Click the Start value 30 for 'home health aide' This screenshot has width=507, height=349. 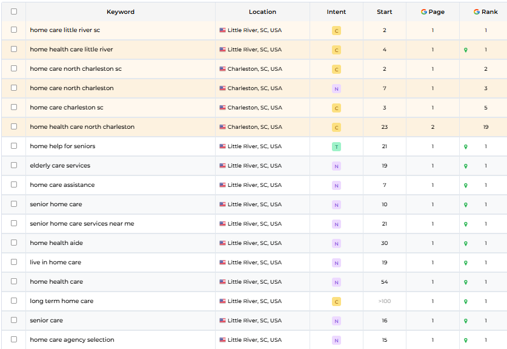(385, 243)
